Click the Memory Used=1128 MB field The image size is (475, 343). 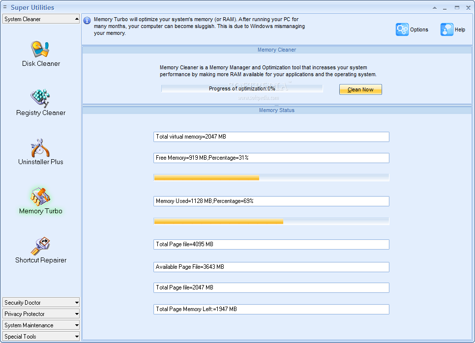pyautogui.click(x=271, y=201)
